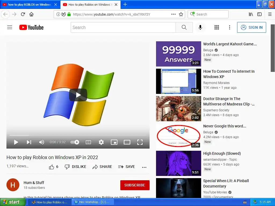Open World's Largest Kahoot Game thumbnail

[x=179, y=54]
